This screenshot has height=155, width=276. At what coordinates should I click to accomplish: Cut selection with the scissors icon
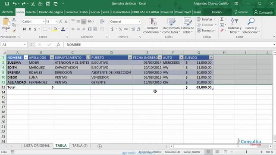click(14, 19)
